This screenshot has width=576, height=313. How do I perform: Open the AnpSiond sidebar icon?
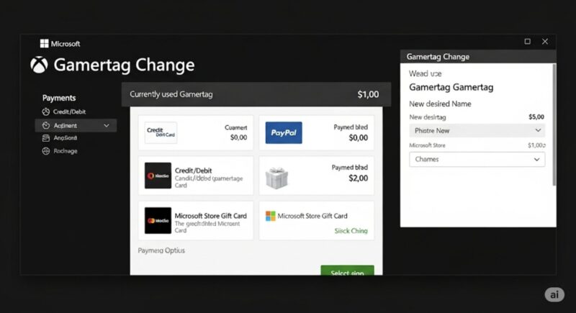(45, 138)
